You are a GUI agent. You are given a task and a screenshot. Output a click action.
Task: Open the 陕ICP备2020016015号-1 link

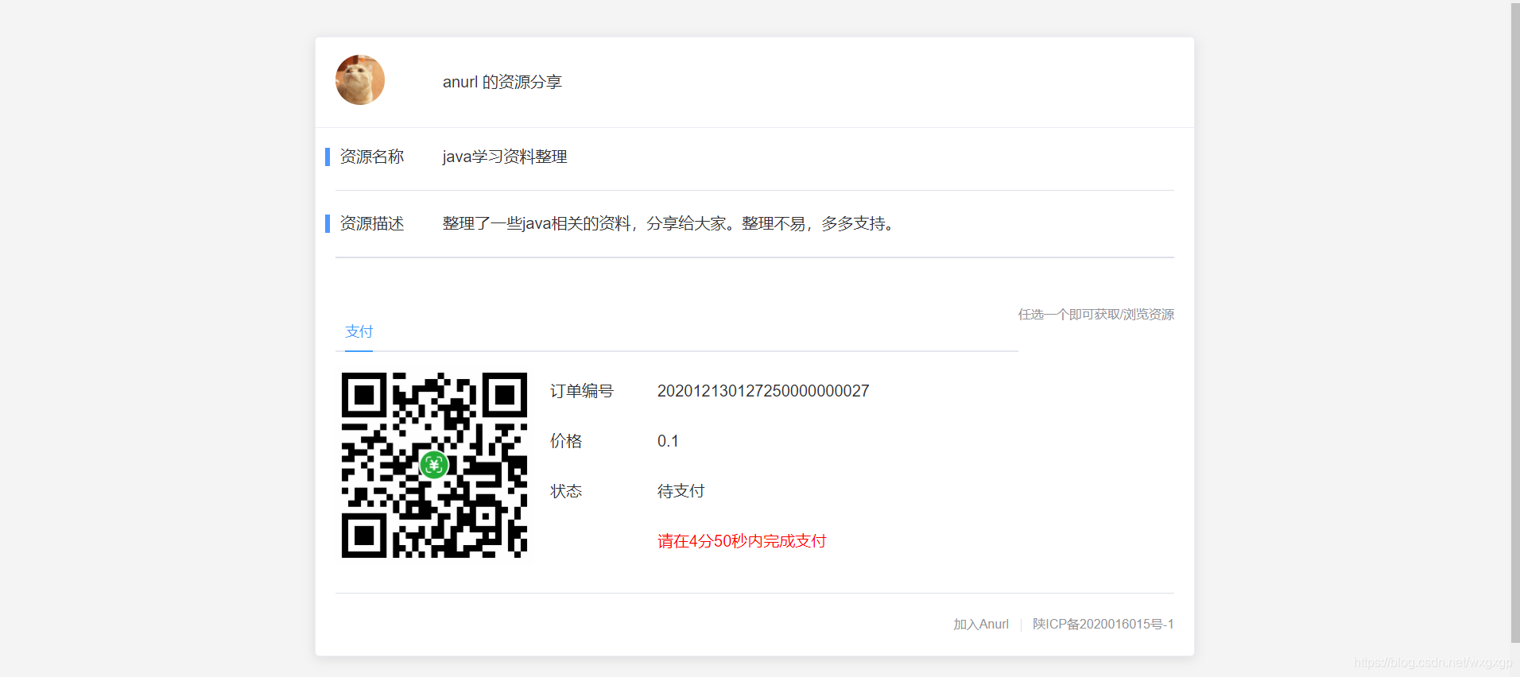1103,625
